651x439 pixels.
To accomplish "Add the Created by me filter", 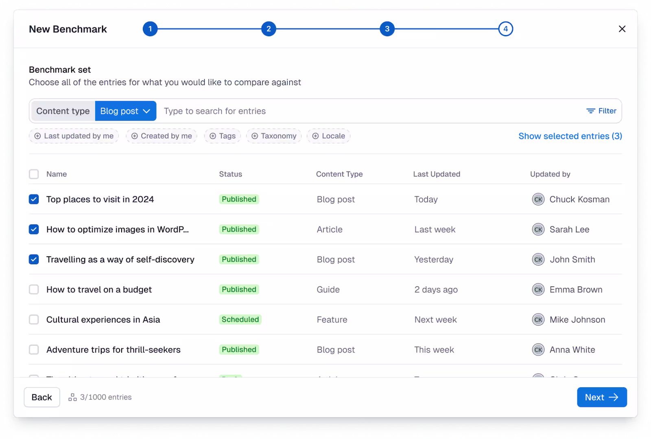I will point(162,136).
